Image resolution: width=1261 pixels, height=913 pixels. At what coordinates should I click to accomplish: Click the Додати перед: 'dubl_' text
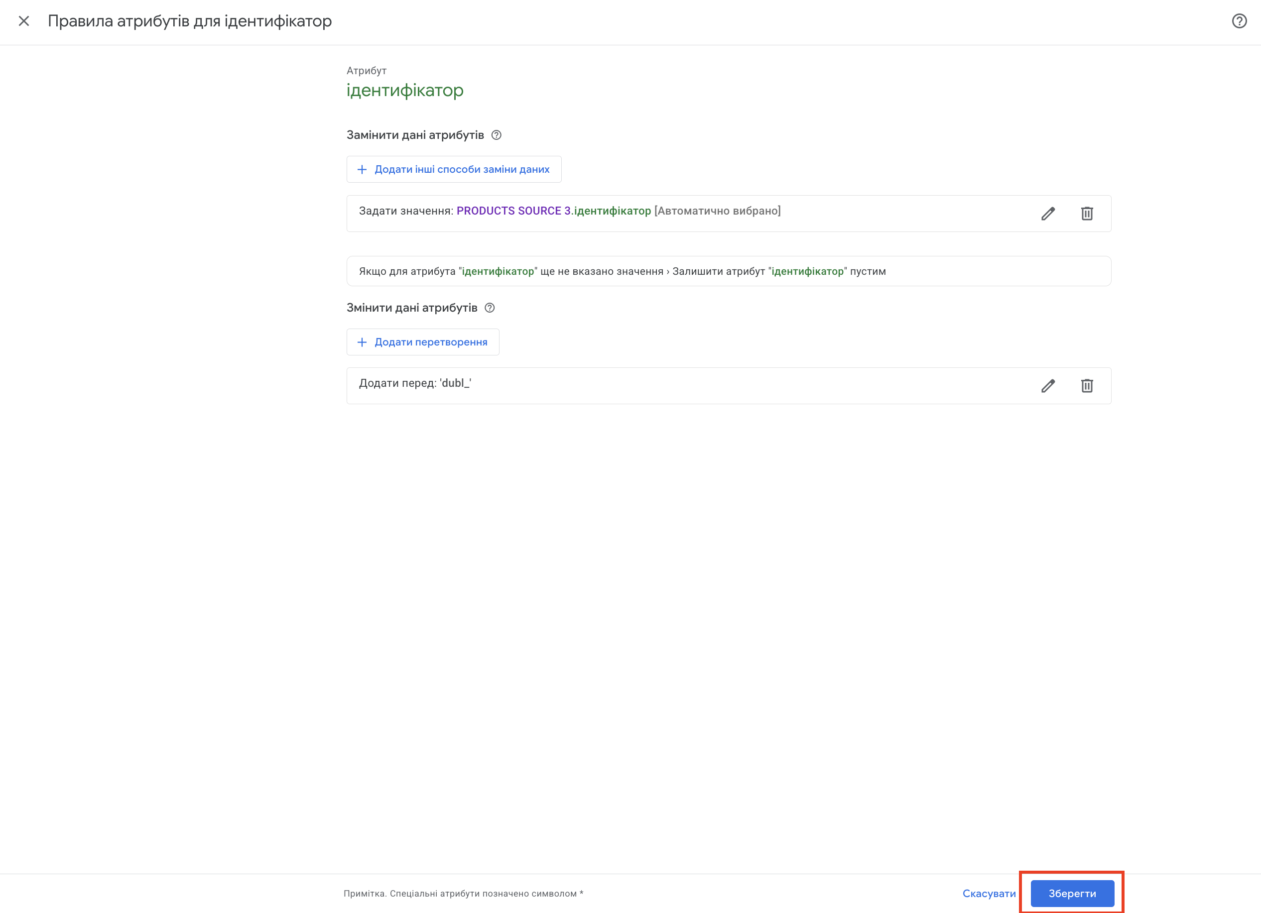[415, 383]
